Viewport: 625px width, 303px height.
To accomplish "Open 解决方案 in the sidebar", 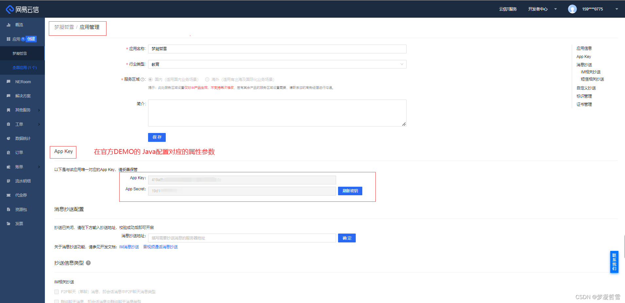I will [22, 96].
